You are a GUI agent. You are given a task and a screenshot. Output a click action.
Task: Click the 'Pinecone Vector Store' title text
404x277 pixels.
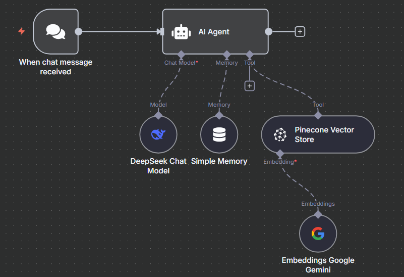pyautogui.click(x=324, y=134)
